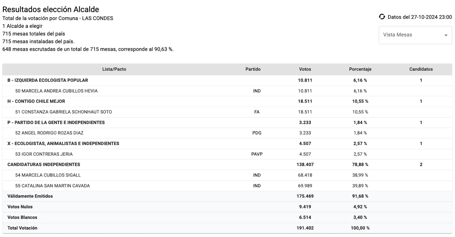455x237 pixels.
Task: Open the Vista Mesas dropdown
Action: point(415,35)
